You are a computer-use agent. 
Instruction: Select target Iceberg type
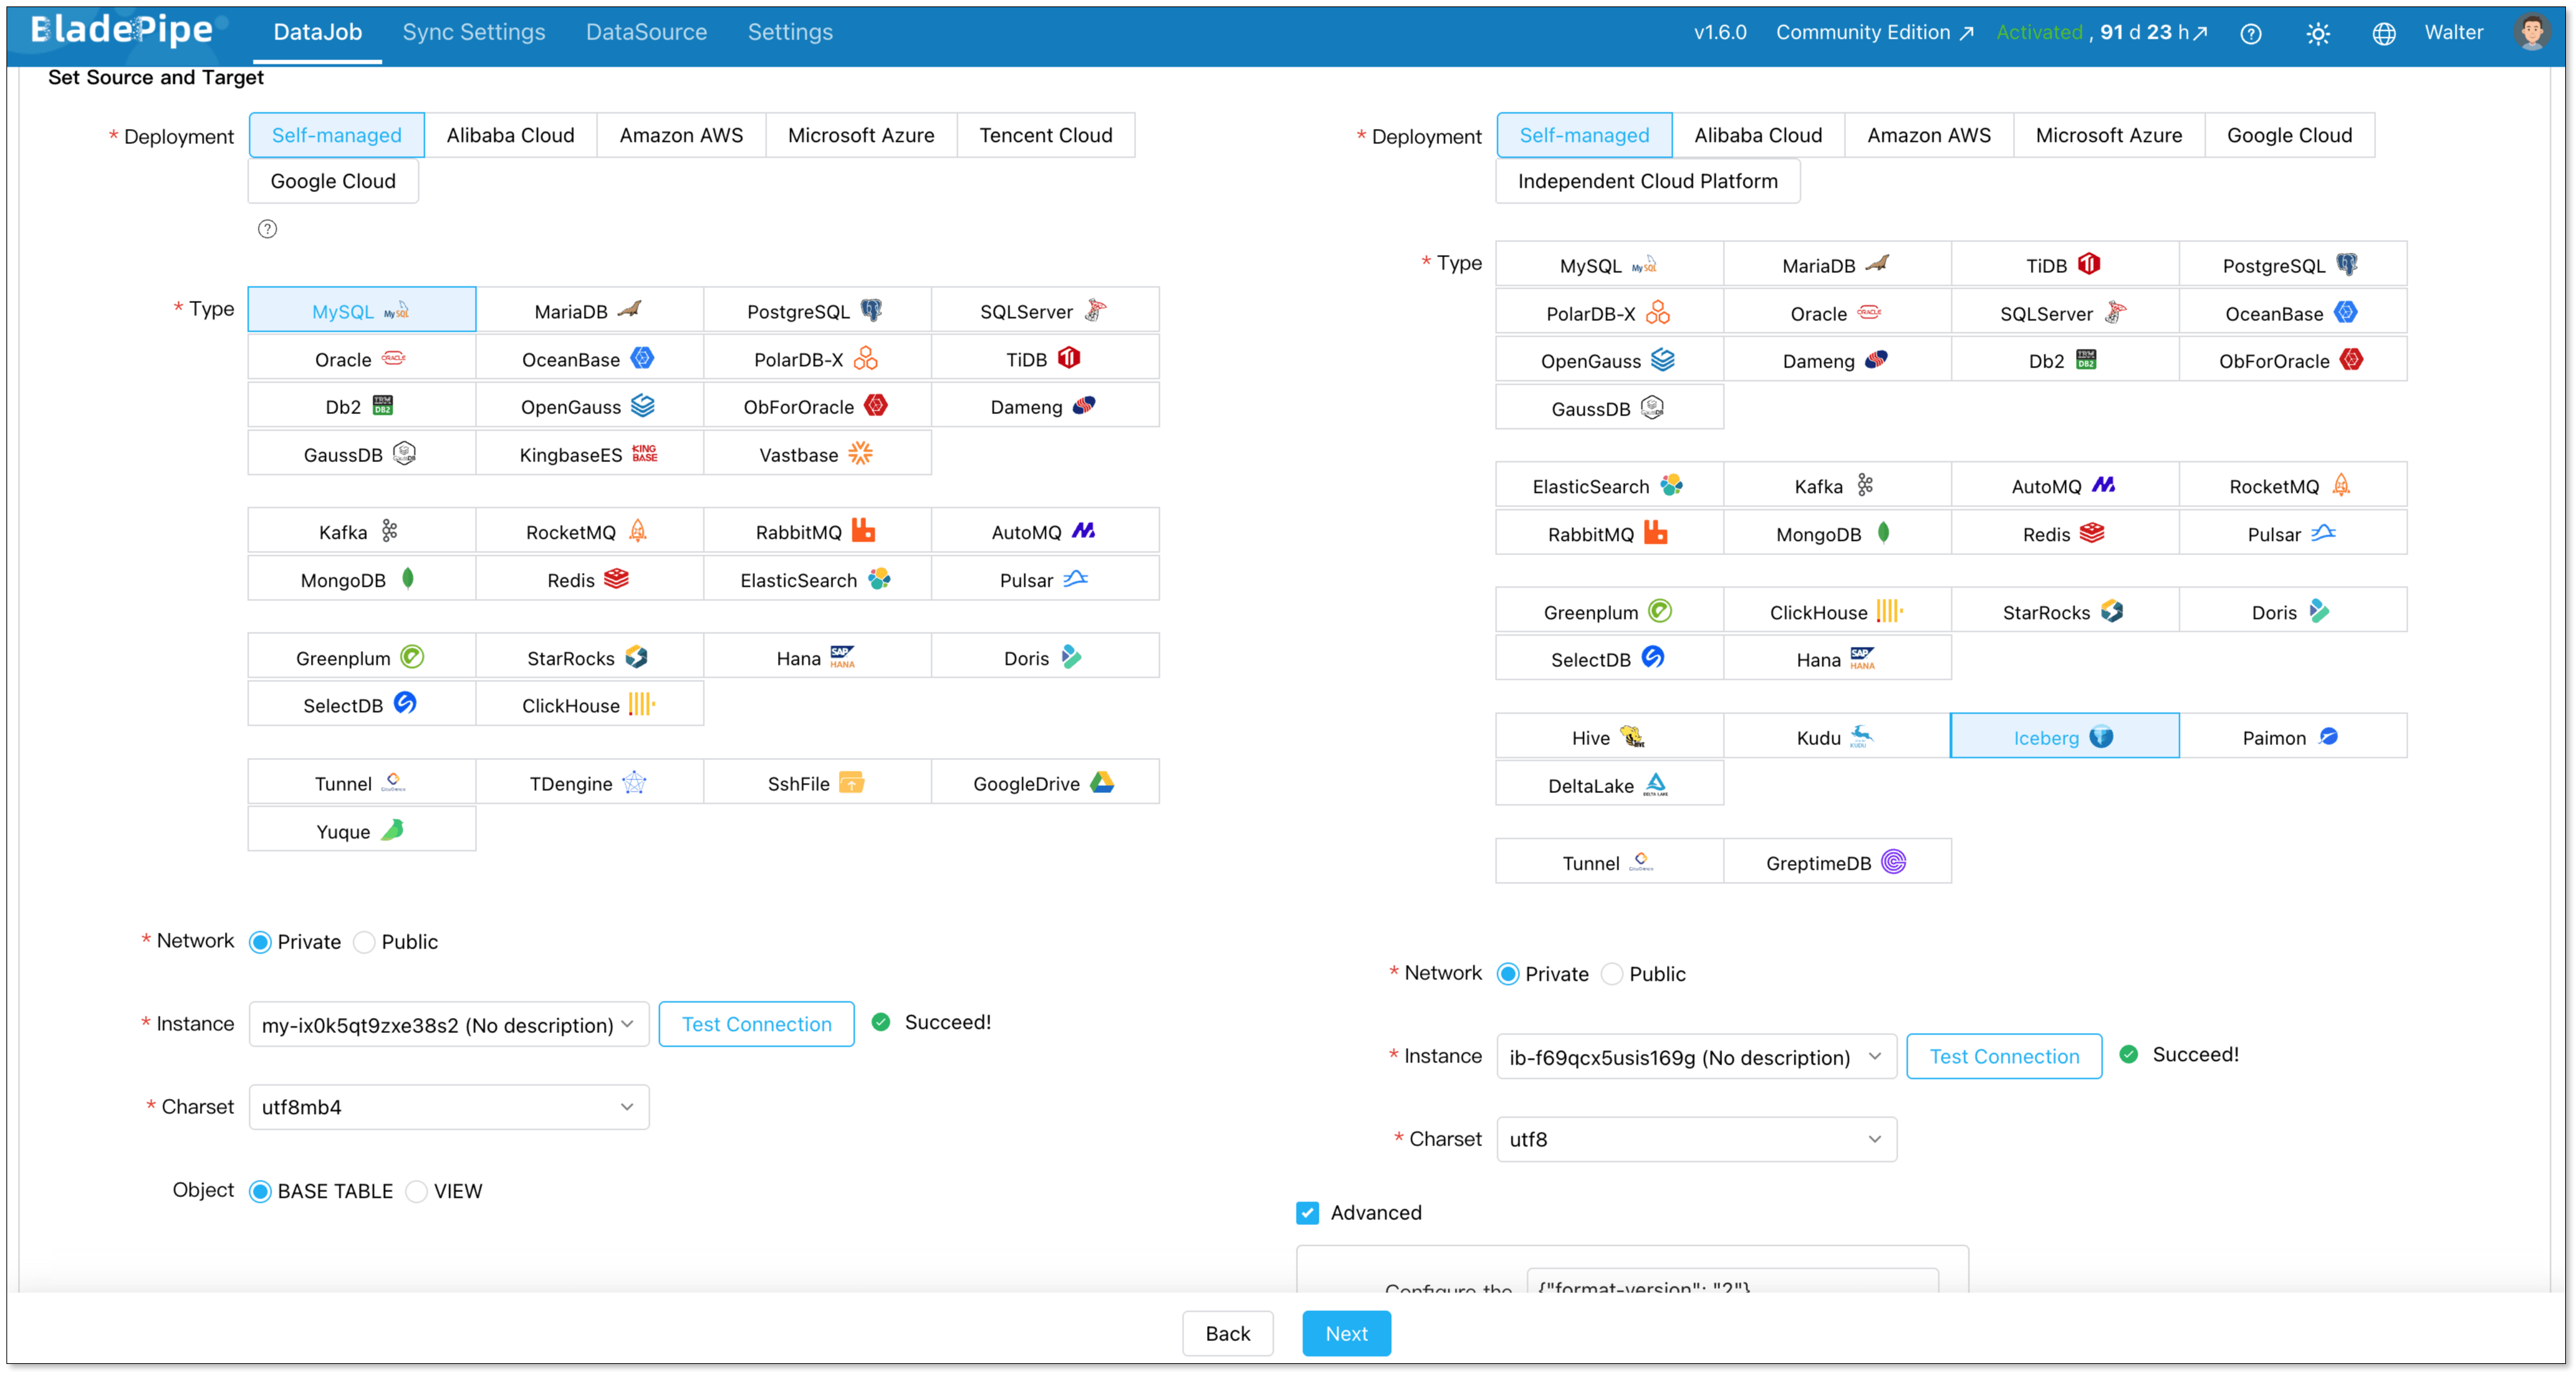point(2064,737)
